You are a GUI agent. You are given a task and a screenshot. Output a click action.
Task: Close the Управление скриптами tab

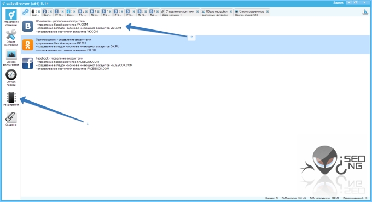pyautogui.click(x=197, y=11)
